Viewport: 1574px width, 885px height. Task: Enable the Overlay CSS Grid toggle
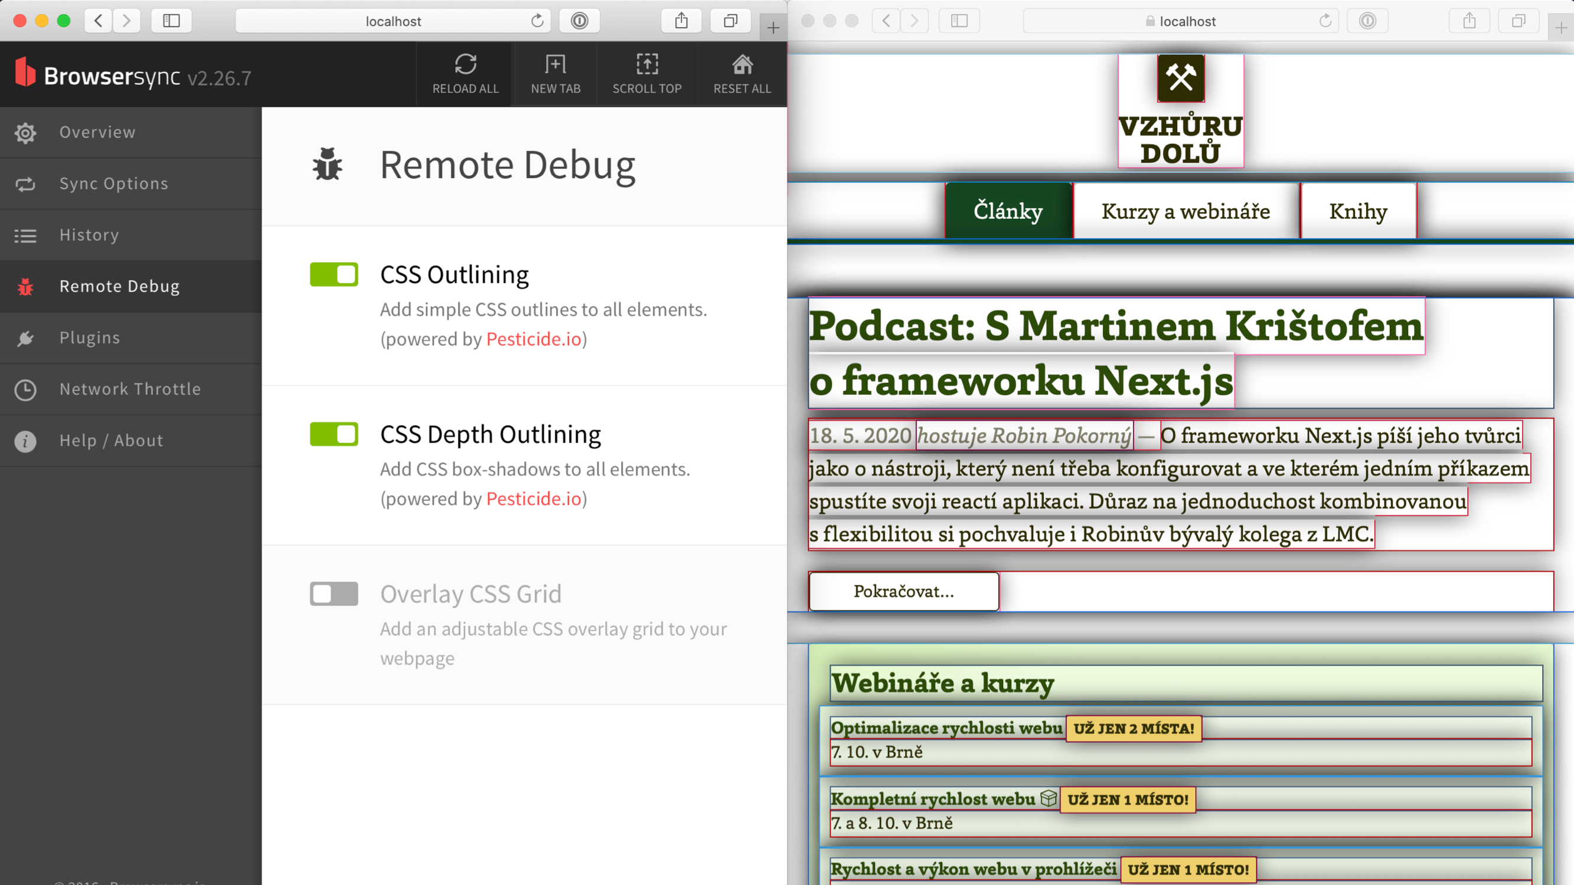(334, 594)
